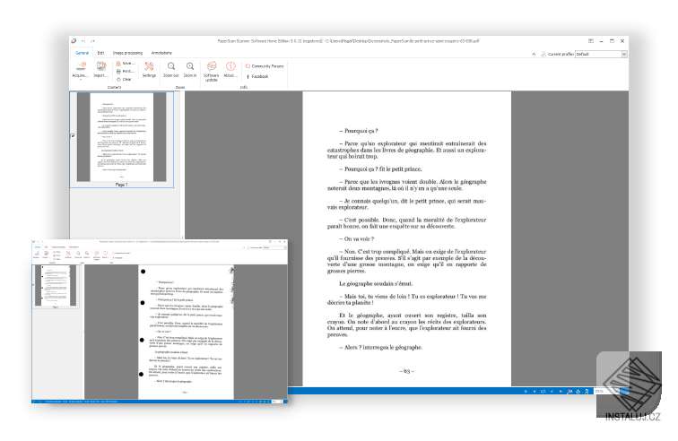Go to last page in status bar
678x441 pixels.
click(x=561, y=392)
